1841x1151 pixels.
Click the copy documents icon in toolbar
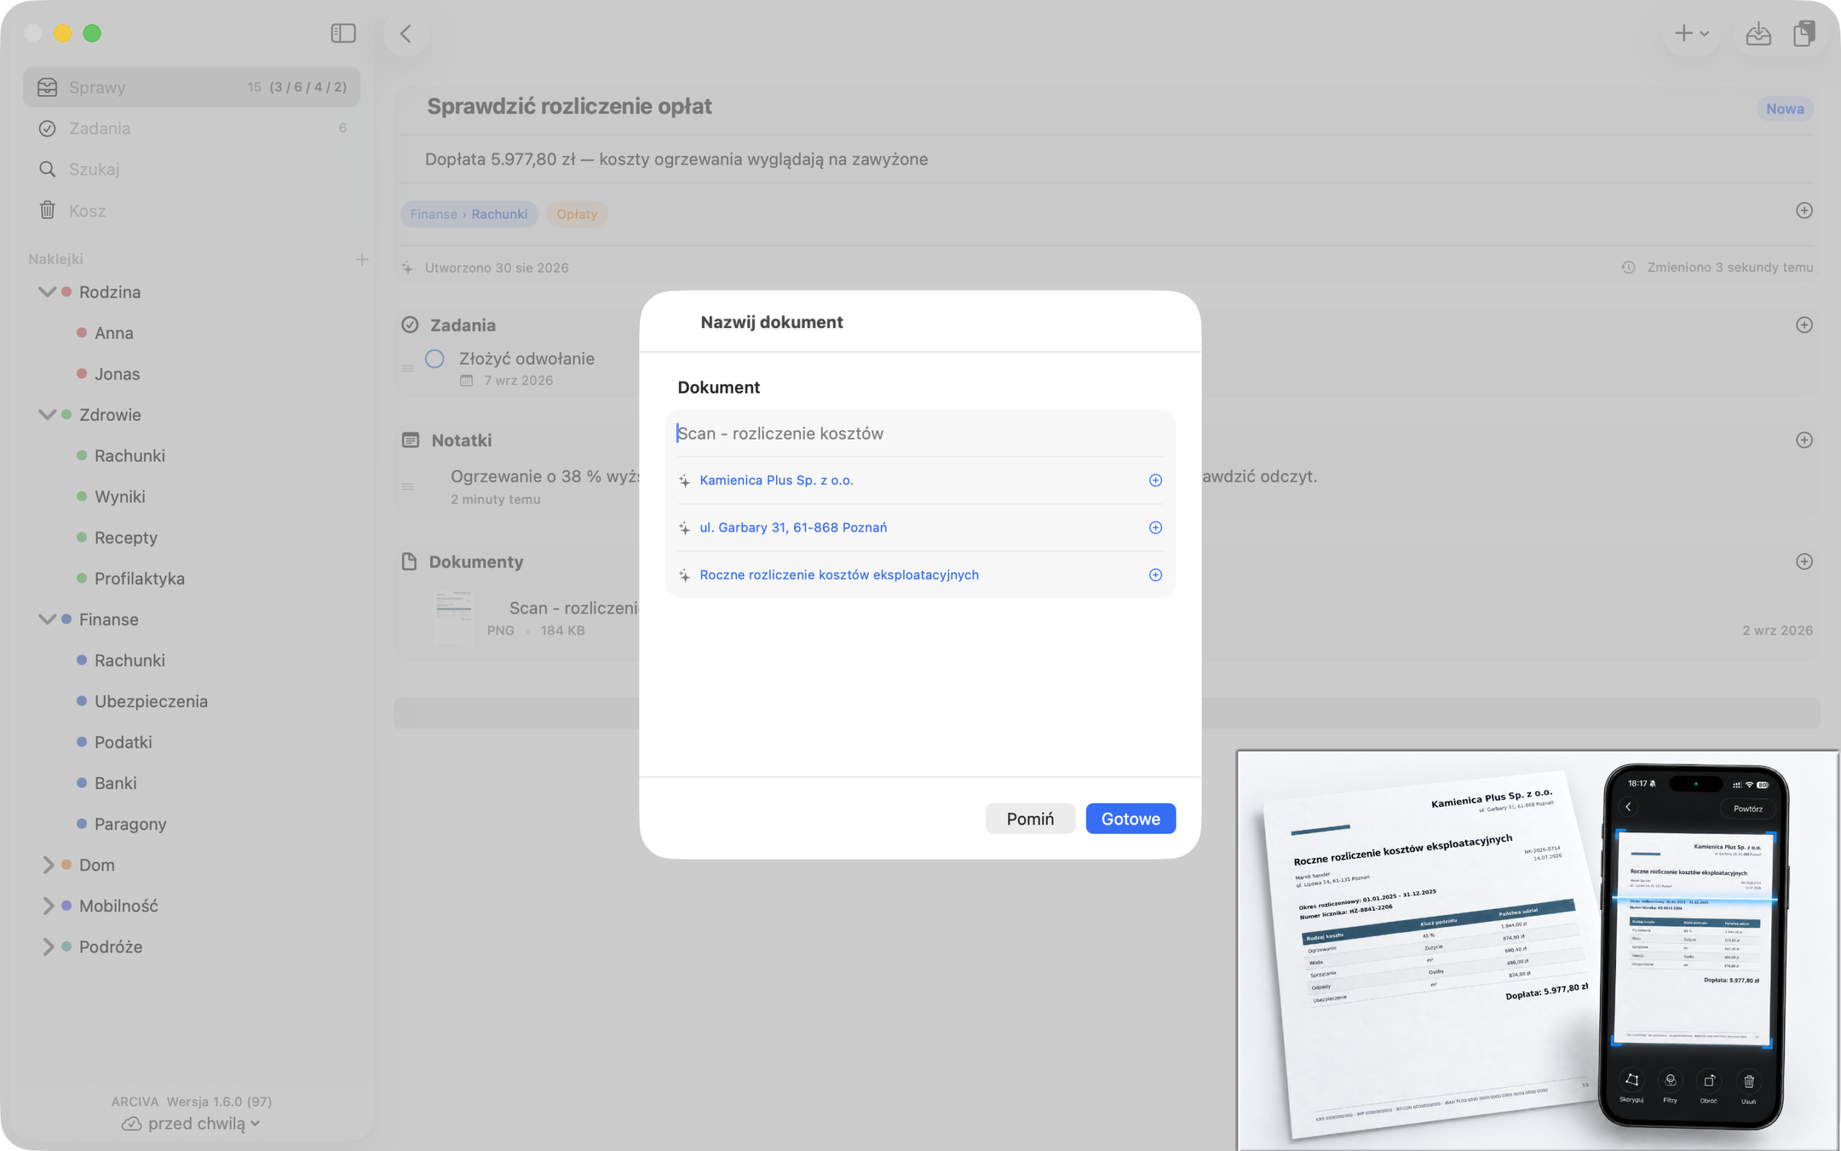point(1804,34)
